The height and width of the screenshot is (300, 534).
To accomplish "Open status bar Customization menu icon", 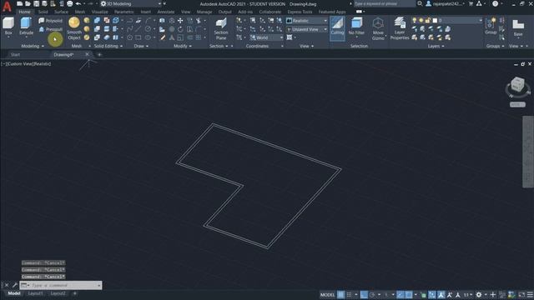I will click(530, 294).
